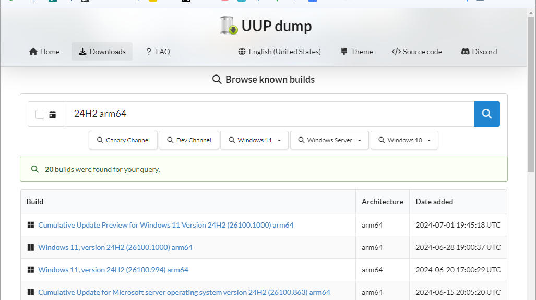
Task: Click the FAQ question mark icon
Action: (148, 52)
